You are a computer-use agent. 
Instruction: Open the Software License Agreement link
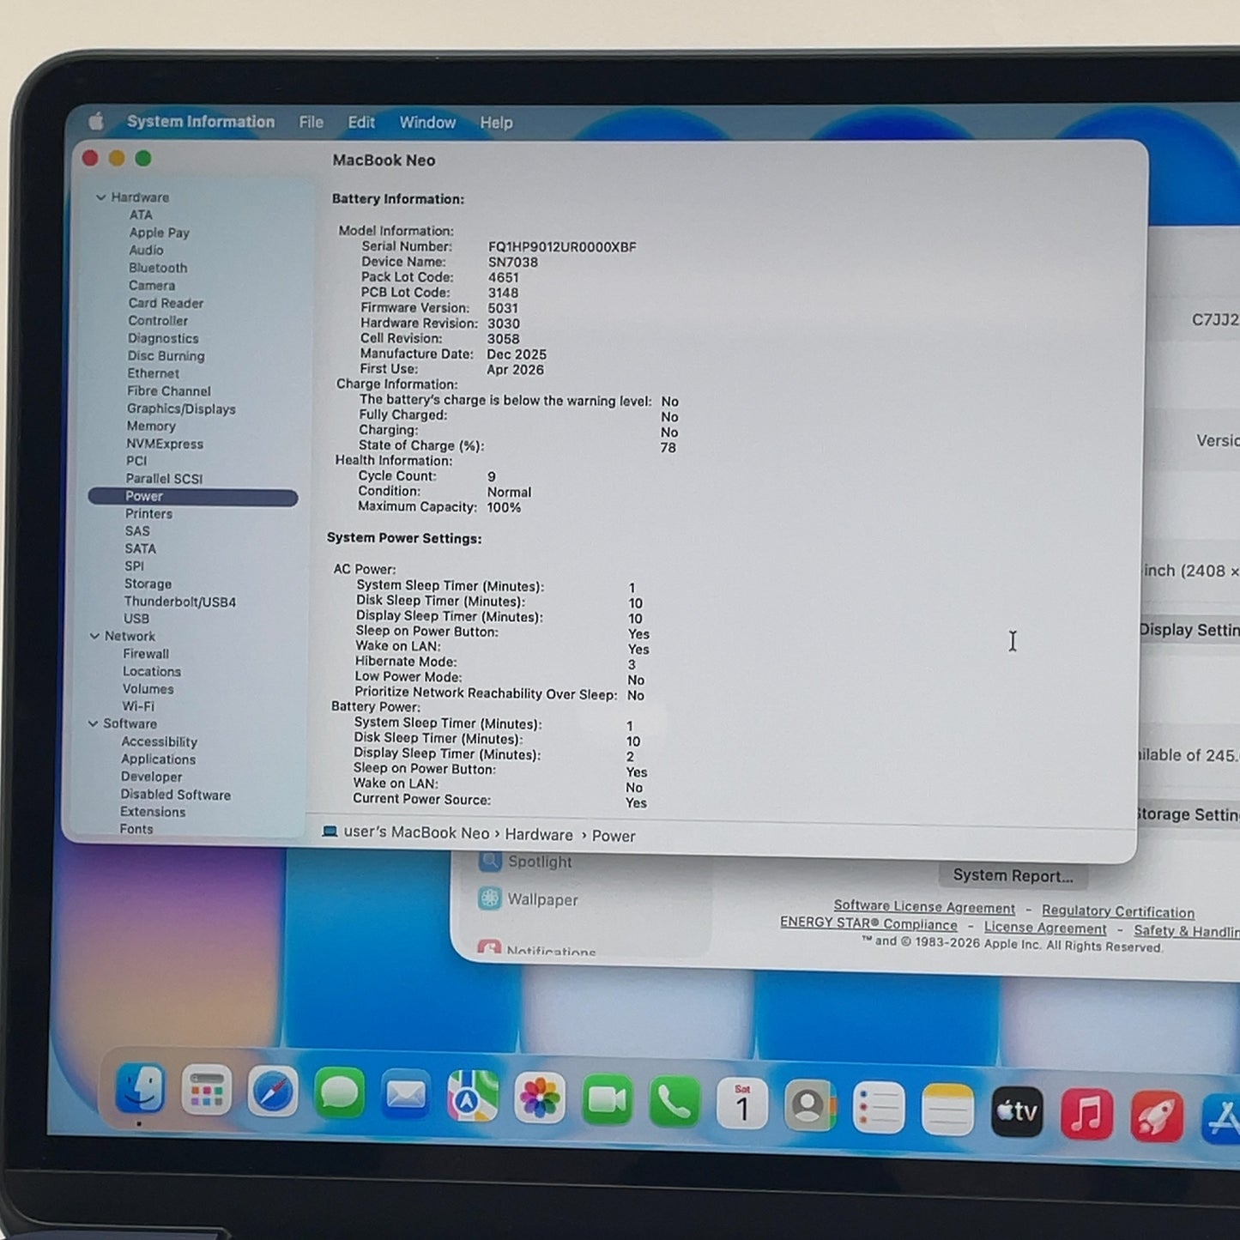point(924,907)
